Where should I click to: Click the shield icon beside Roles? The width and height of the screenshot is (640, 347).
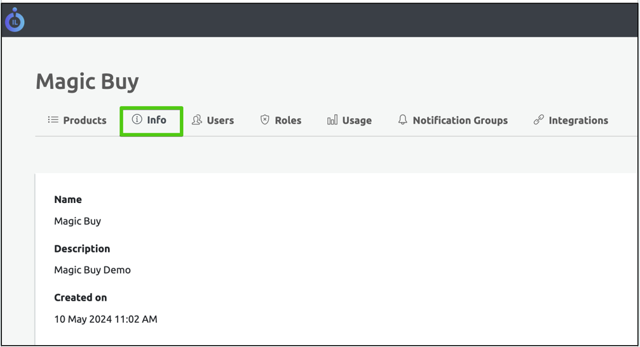[x=265, y=120]
